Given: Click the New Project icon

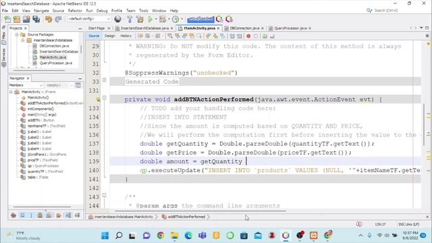Looking at the screenshot, I should coord(17,20).
